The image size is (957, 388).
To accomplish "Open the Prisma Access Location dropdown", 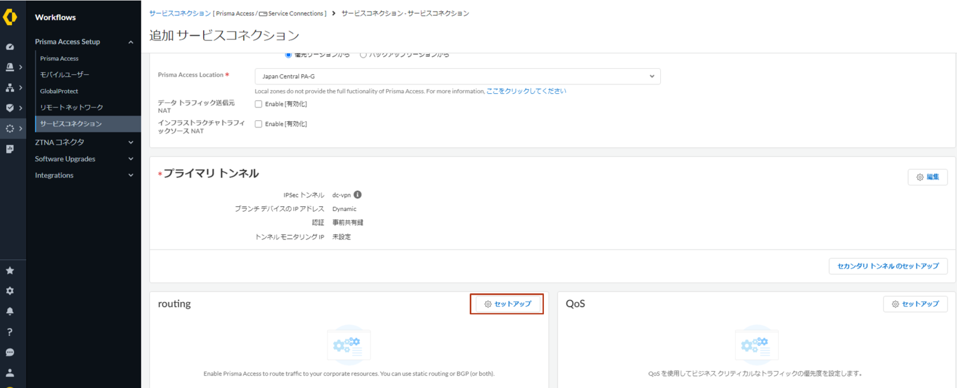I will coord(457,76).
